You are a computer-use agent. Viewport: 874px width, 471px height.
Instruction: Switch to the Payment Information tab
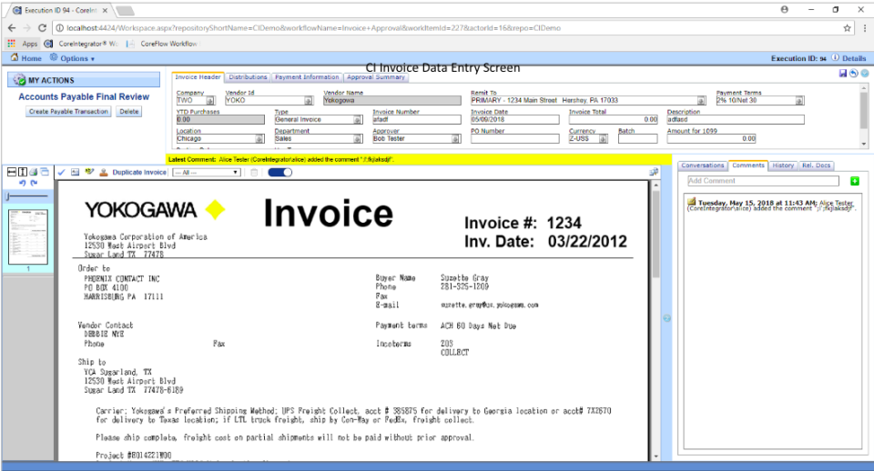point(307,77)
